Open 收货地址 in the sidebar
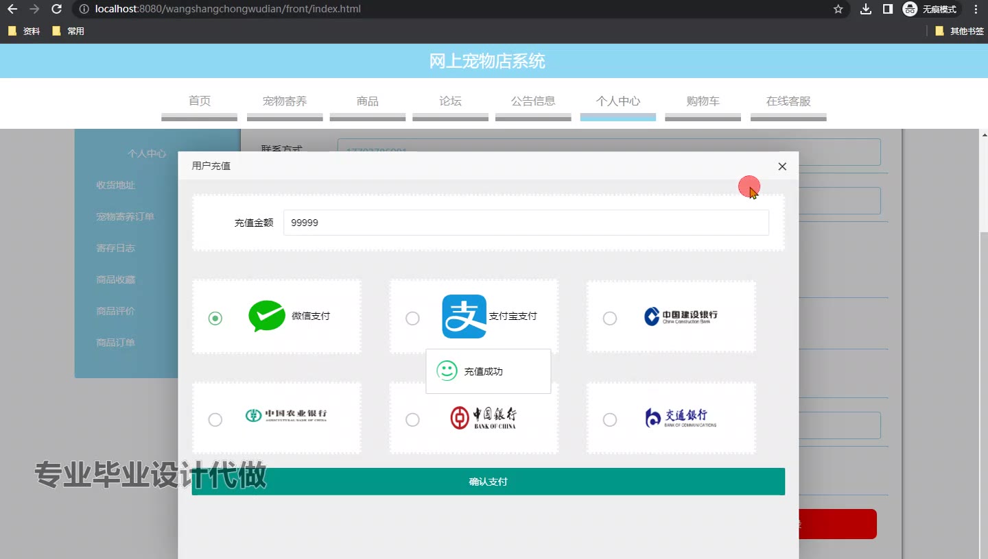This screenshot has width=988, height=559. (116, 185)
